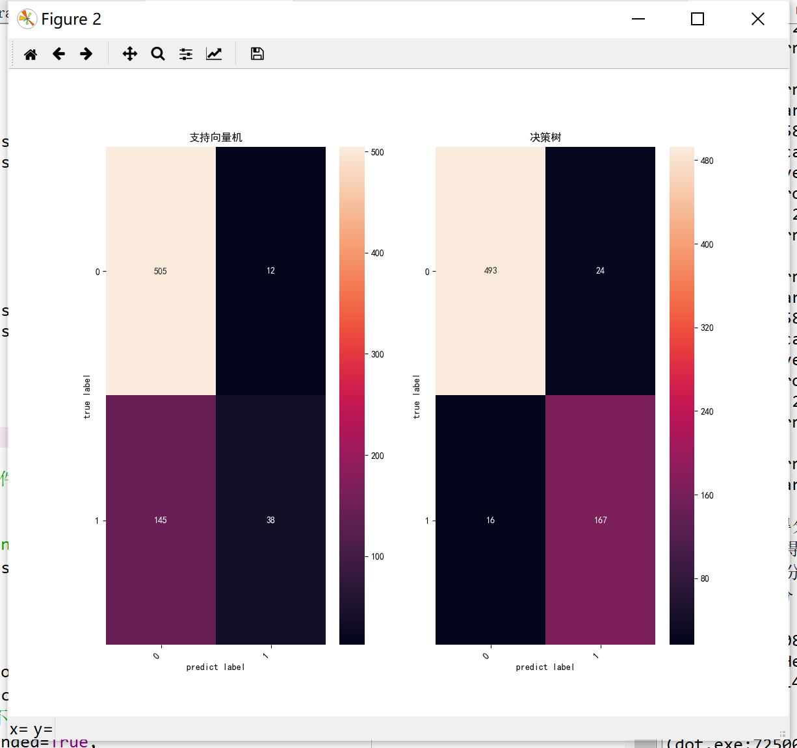Save the figure with the floppy icon
The height and width of the screenshot is (748, 797).
coord(257,54)
